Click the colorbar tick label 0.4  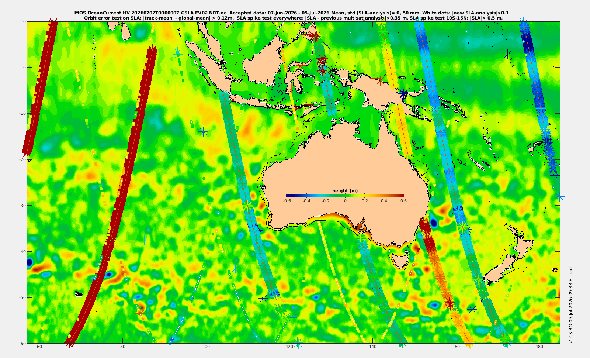[x=384, y=201]
